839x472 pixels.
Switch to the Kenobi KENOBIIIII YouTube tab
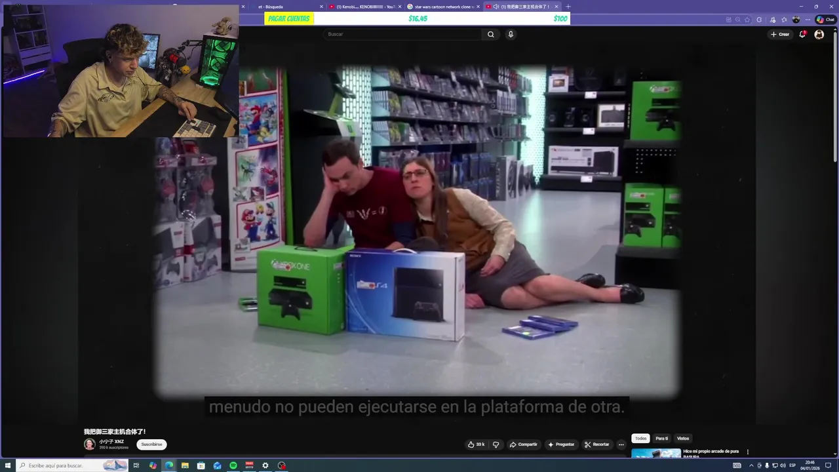click(x=365, y=7)
